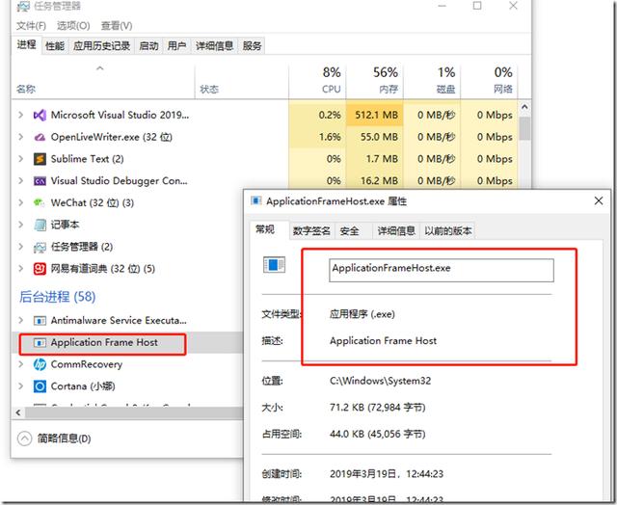617x505 pixels.
Task: Click the large file icon in properties dialog
Action: [274, 265]
